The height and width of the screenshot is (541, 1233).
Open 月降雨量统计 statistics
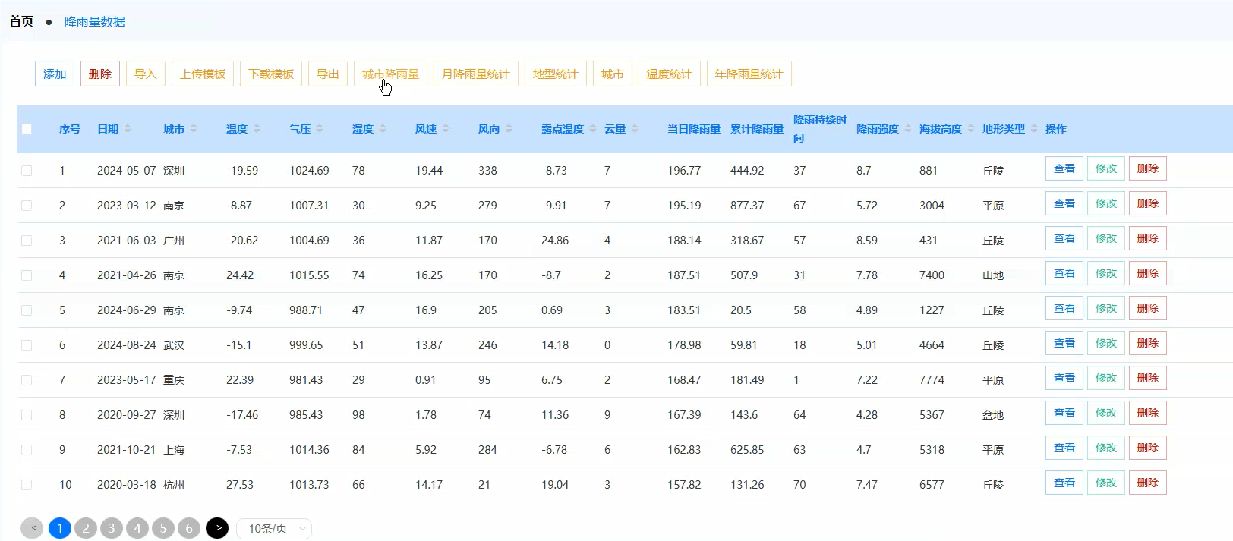point(475,74)
